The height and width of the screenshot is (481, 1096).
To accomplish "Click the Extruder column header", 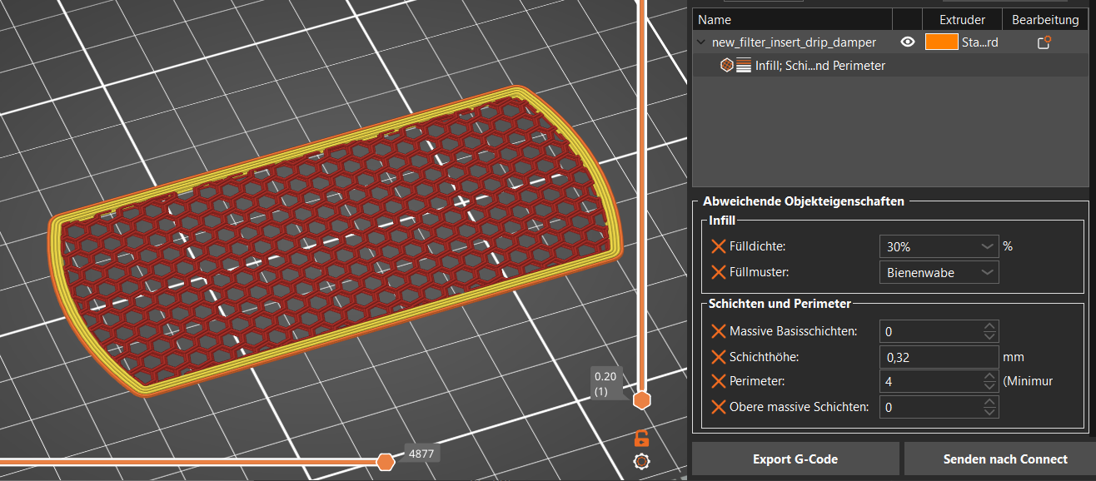I will [x=962, y=19].
